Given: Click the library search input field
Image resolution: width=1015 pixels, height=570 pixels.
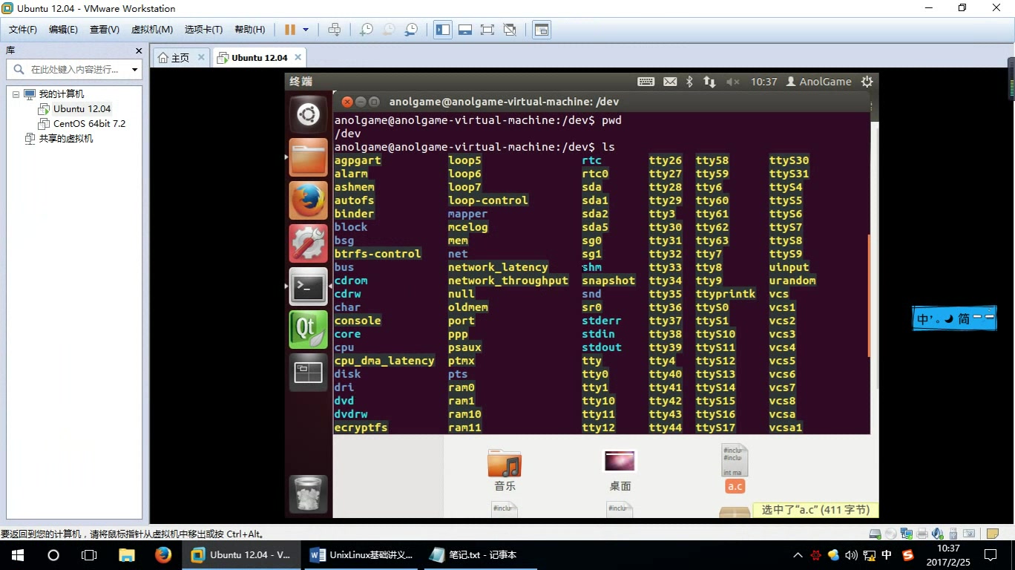Looking at the screenshot, I should (74, 69).
